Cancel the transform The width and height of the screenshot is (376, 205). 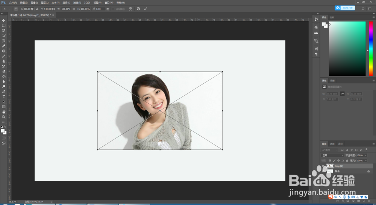click(x=138, y=9)
